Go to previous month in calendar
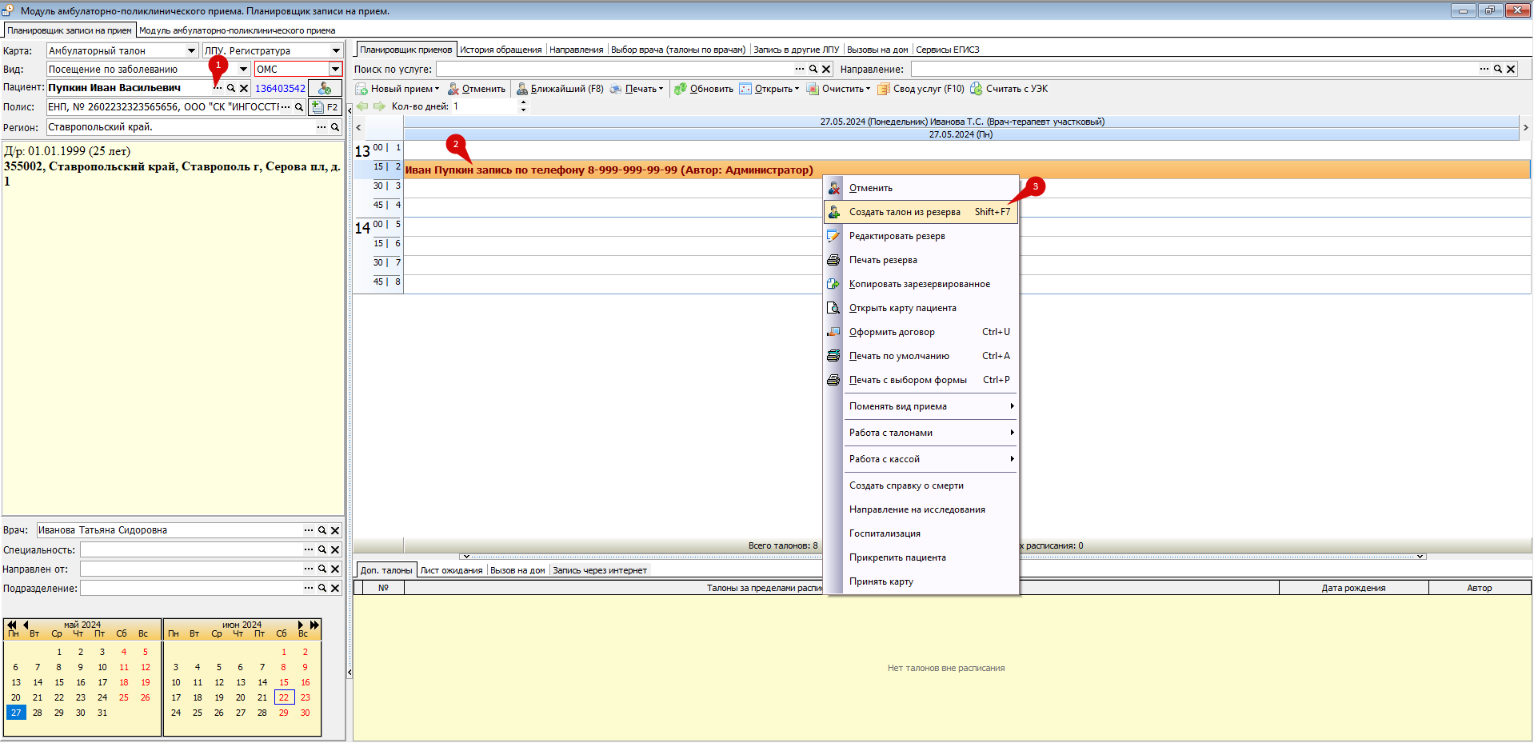This screenshot has width=1534, height=743. pyautogui.click(x=26, y=625)
